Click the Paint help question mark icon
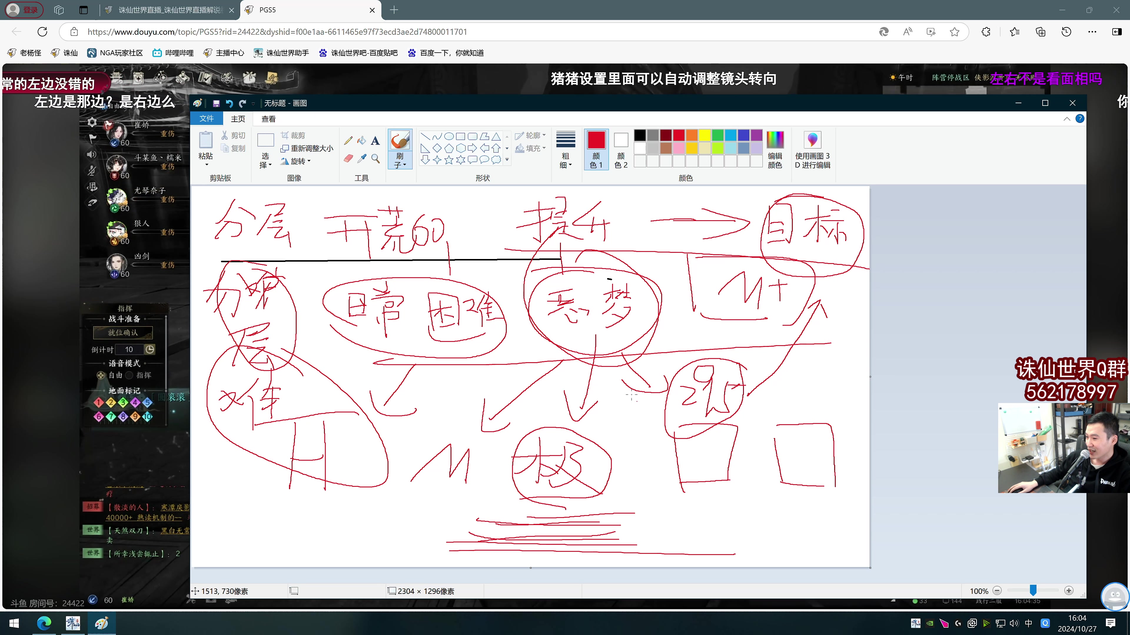This screenshot has height=635, width=1130. click(1080, 119)
